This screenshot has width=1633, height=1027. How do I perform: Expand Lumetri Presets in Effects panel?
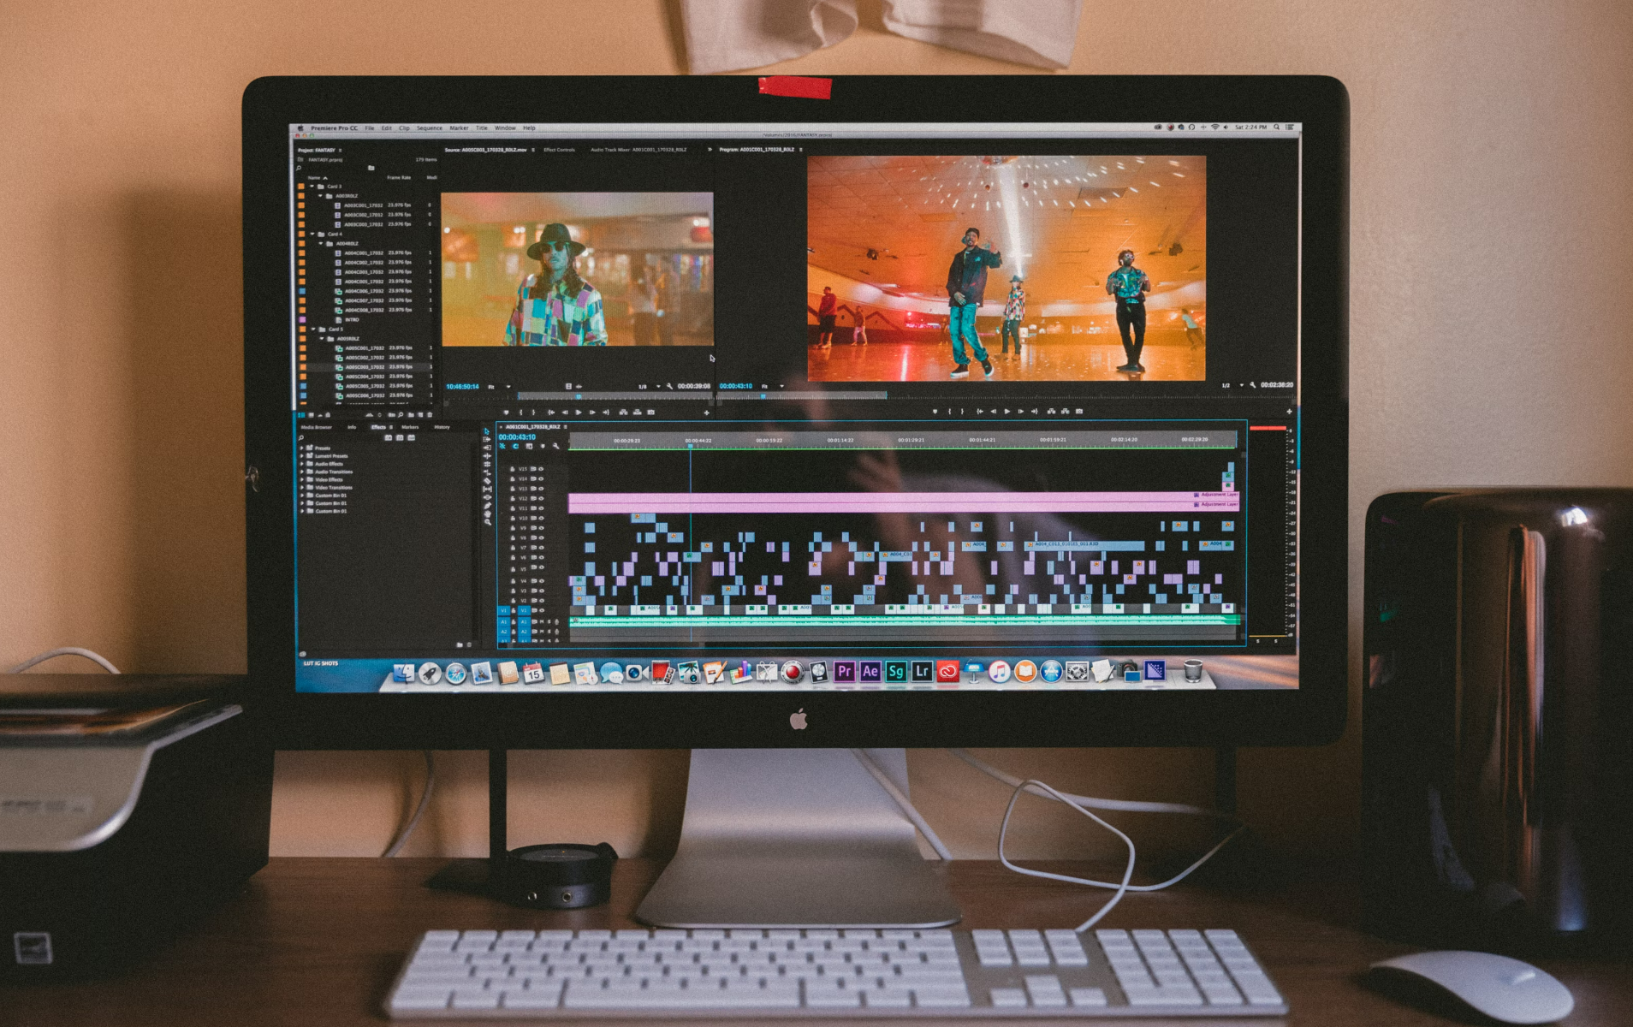click(x=302, y=456)
